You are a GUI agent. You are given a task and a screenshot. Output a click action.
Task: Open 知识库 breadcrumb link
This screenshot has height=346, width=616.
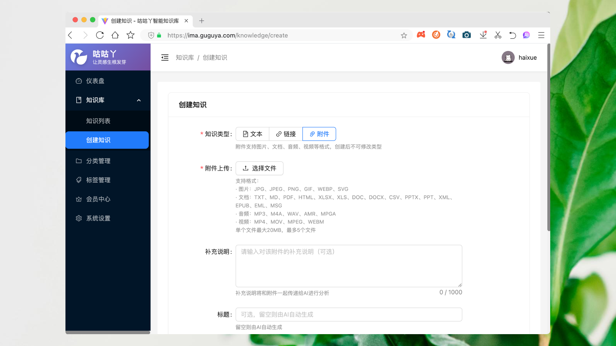point(185,58)
